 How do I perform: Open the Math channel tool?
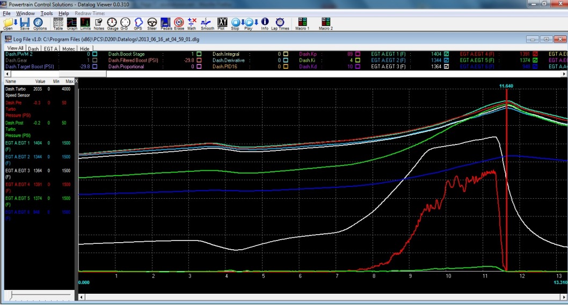[x=192, y=23]
